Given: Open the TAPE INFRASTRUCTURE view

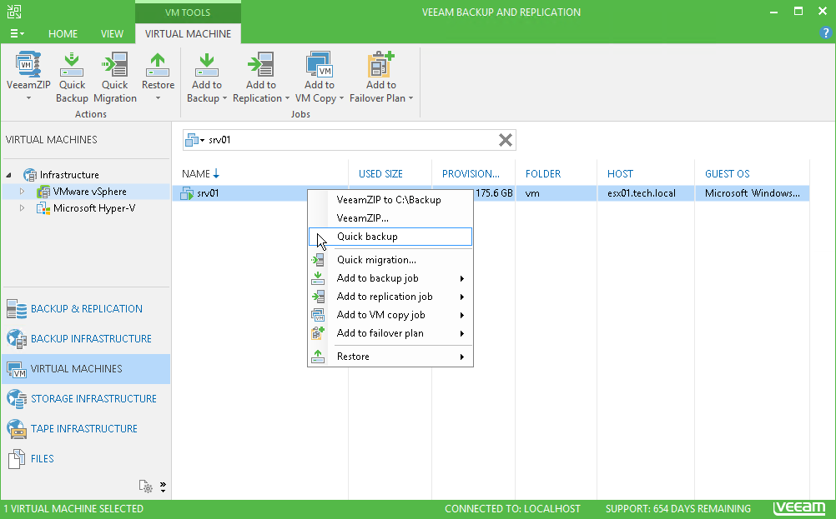Looking at the screenshot, I should coord(86,428).
